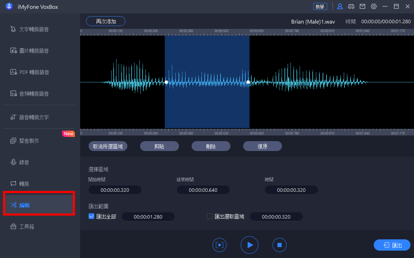414x258 pixels.
Task: Open the Discord community icon
Action: point(351,6)
